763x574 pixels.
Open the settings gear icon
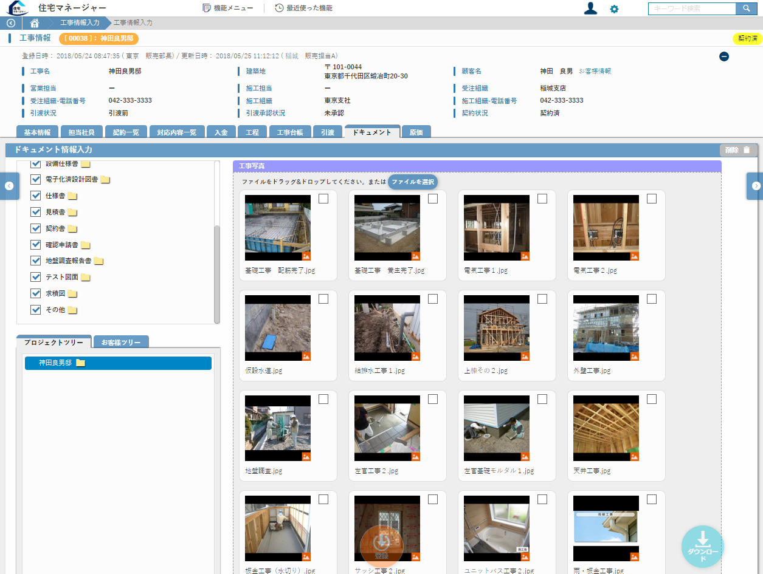(x=614, y=9)
